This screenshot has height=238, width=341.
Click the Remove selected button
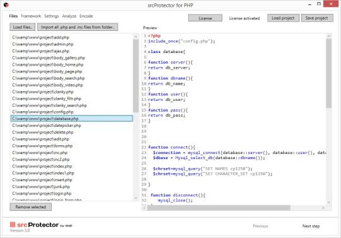point(31,206)
